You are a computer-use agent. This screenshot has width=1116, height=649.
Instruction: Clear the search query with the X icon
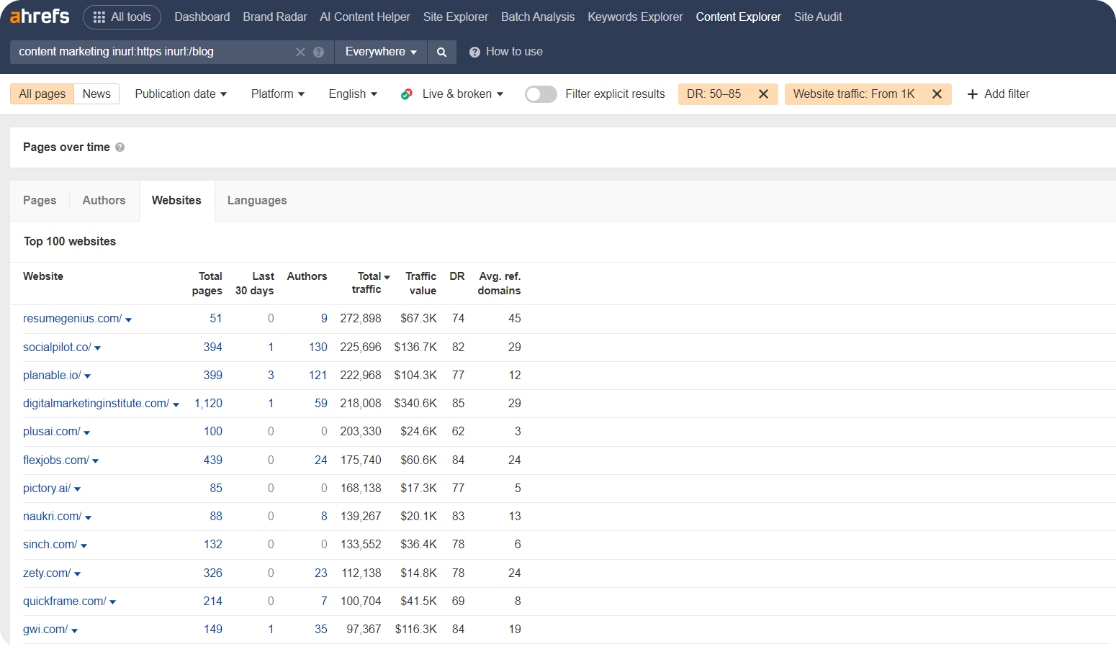coord(300,52)
